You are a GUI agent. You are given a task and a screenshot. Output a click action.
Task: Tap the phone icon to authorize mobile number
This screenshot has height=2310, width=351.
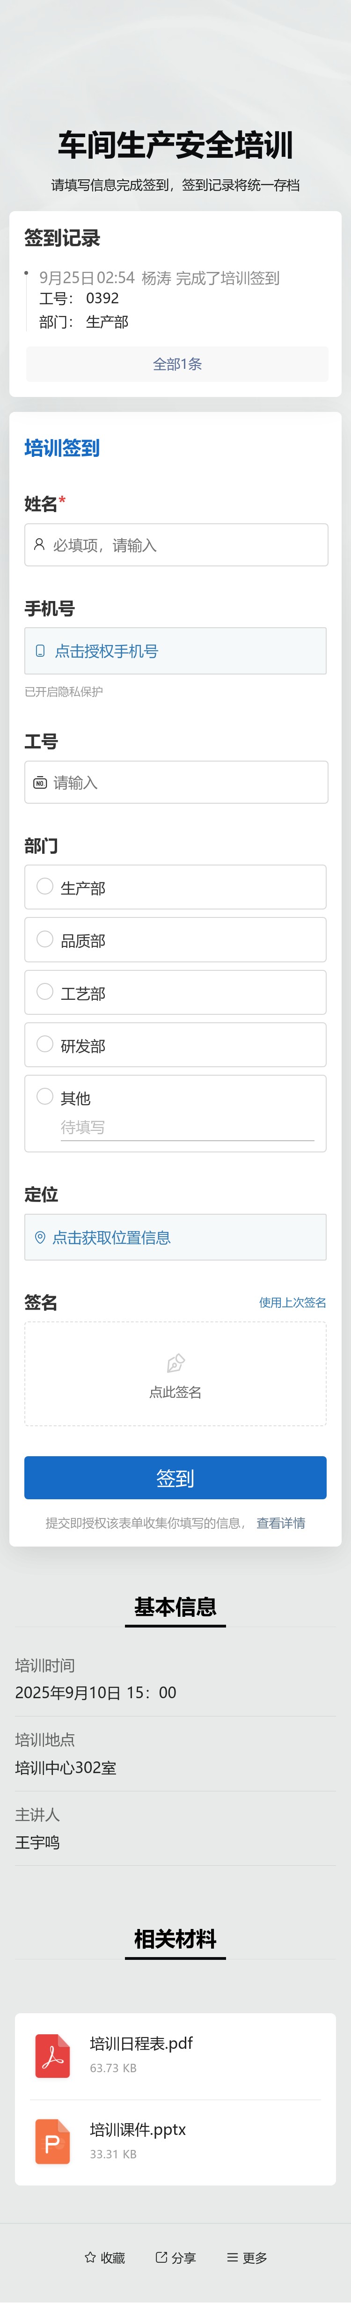(x=39, y=651)
